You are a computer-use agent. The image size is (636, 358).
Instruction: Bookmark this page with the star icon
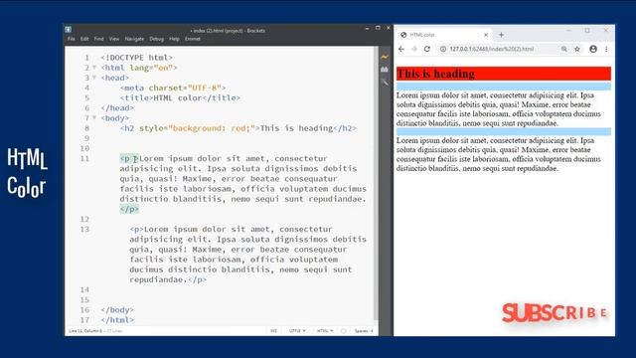[x=577, y=49]
